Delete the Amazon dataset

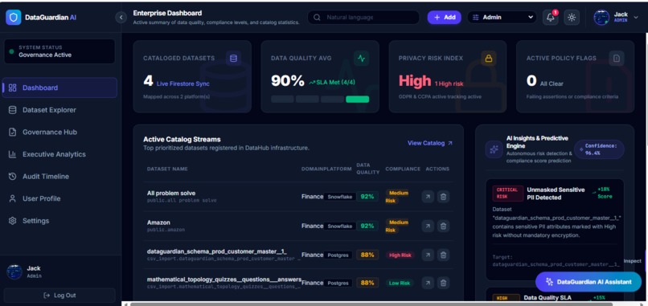tap(444, 226)
